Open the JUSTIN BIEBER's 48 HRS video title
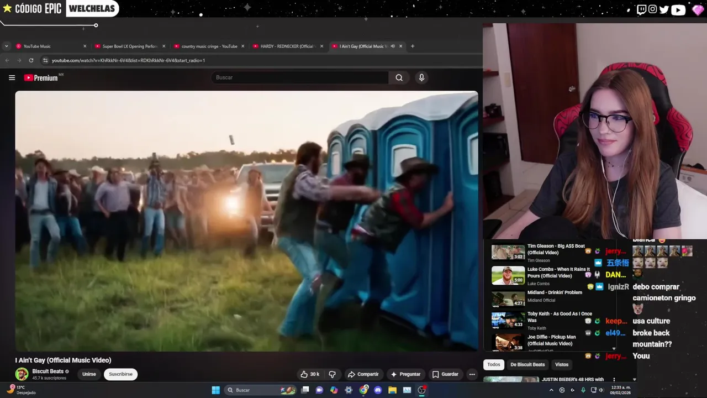The image size is (707, 398). coord(573,380)
